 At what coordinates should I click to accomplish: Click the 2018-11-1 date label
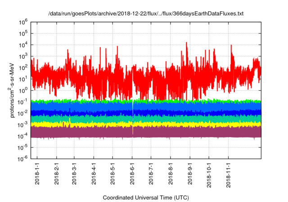[x=228, y=175]
